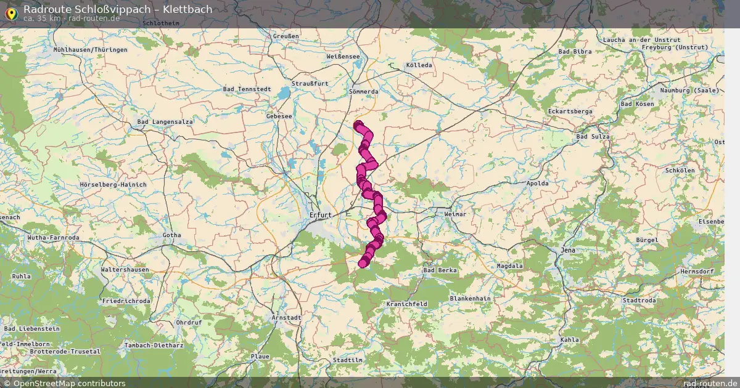Click the Naumburg (Saale) label

(x=689, y=91)
